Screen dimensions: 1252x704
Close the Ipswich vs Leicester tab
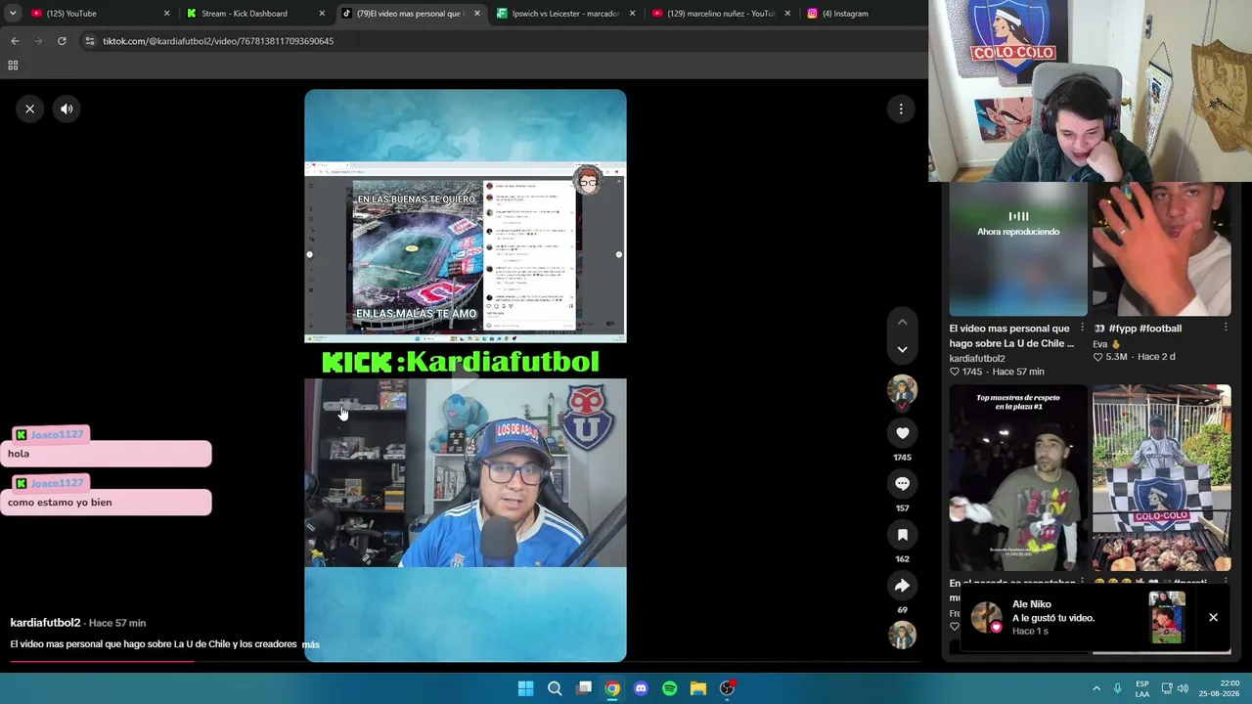[x=632, y=14]
